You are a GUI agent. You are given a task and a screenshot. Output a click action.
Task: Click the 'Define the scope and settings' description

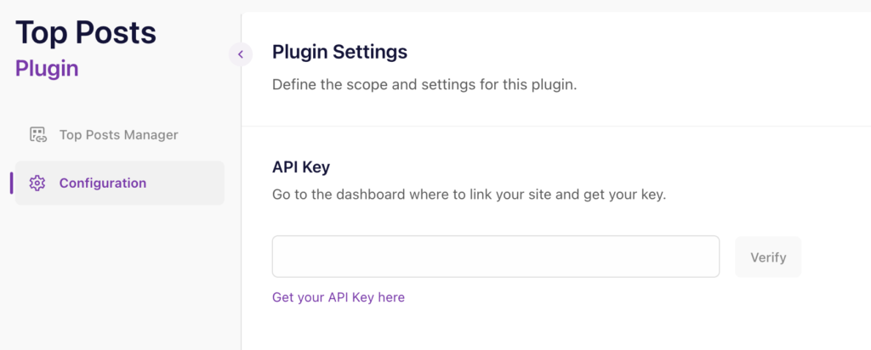(425, 86)
